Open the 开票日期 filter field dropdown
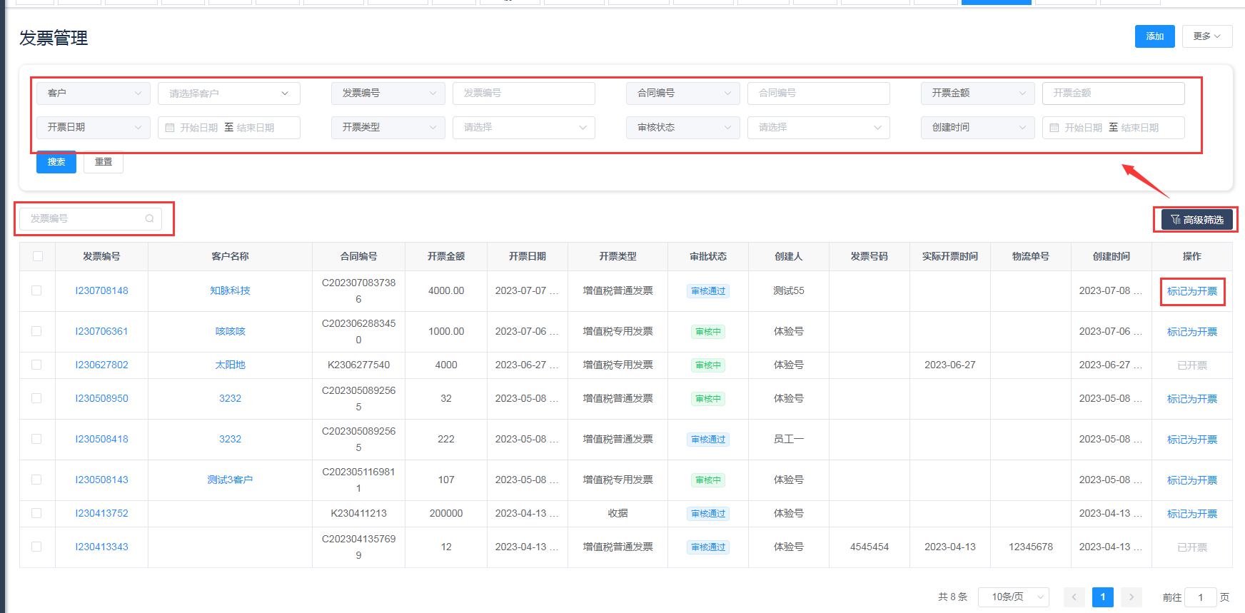 click(94, 128)
